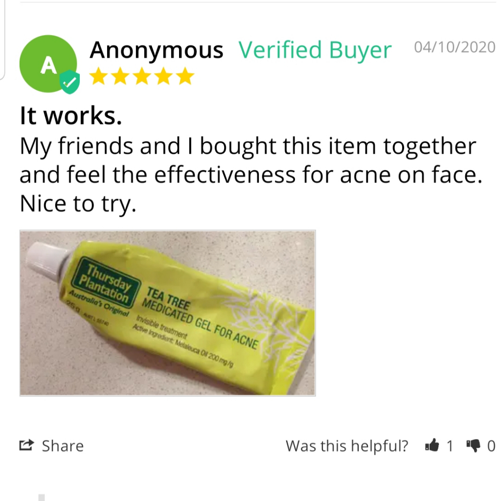Click the unhelpful vote count 0
The width and height of the screenshot is (501, 501).
tap(491, 446)
